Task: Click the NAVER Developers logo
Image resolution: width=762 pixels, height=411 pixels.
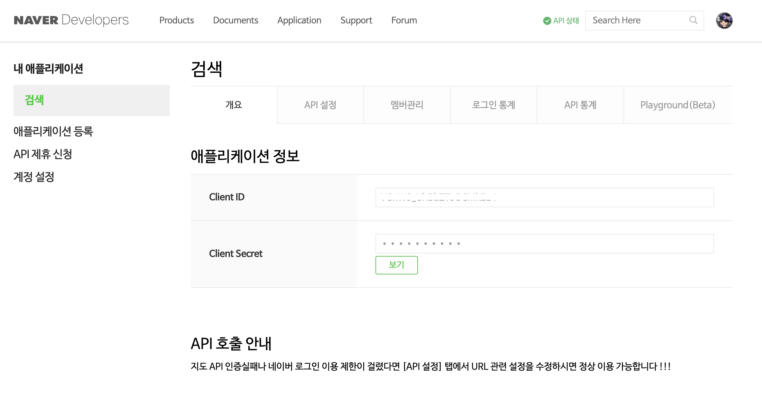Action: 71,20
